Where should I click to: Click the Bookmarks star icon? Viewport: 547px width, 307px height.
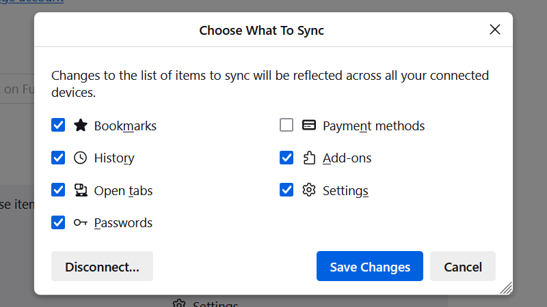81,126
